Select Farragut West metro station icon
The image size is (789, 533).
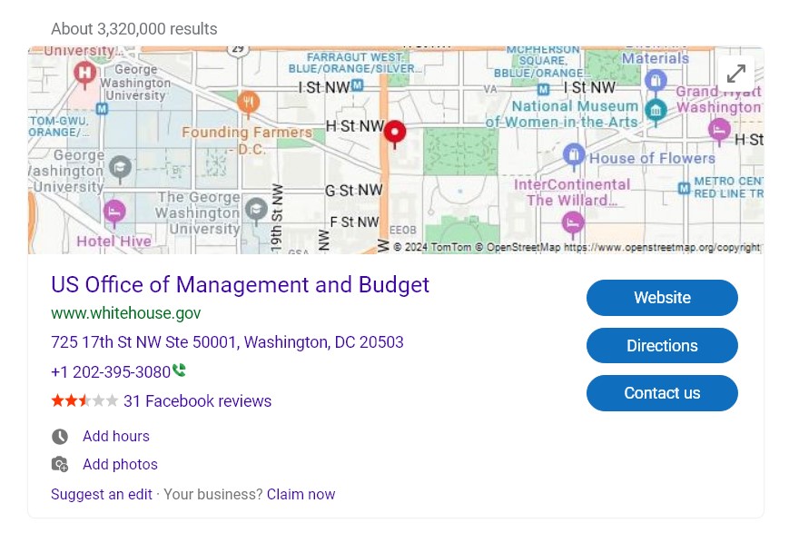[357, 85]
